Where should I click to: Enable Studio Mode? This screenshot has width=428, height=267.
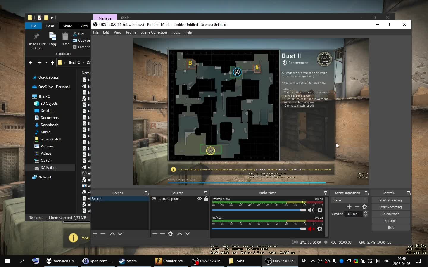click(391, 214)
